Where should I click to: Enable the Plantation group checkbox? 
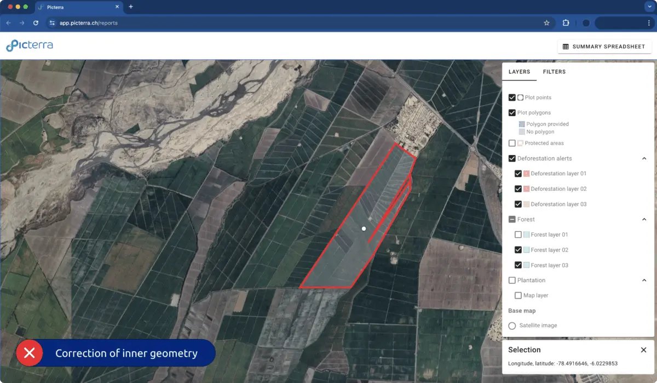click(x=512, y=280)
